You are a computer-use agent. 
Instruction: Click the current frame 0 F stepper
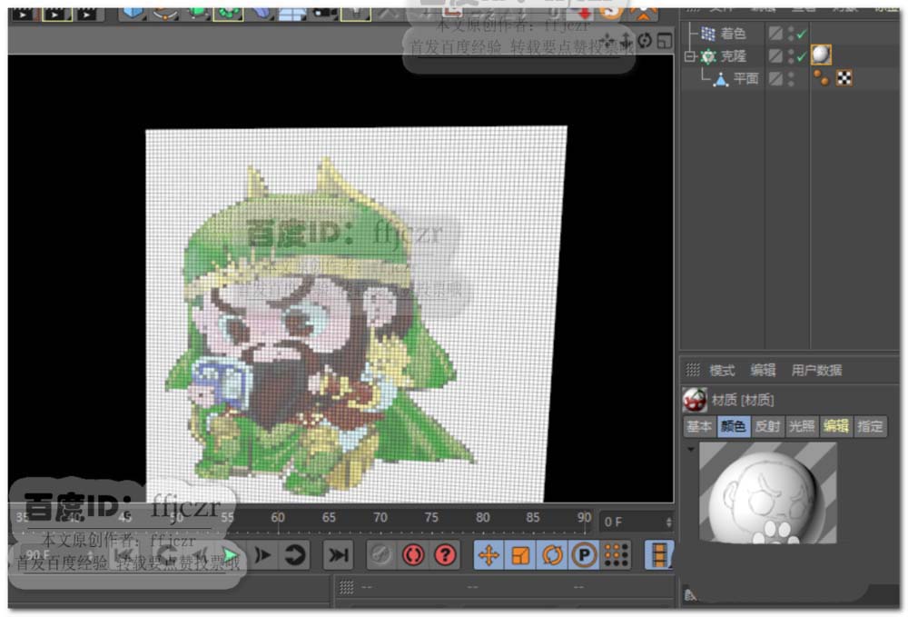[x=669, y=522]
